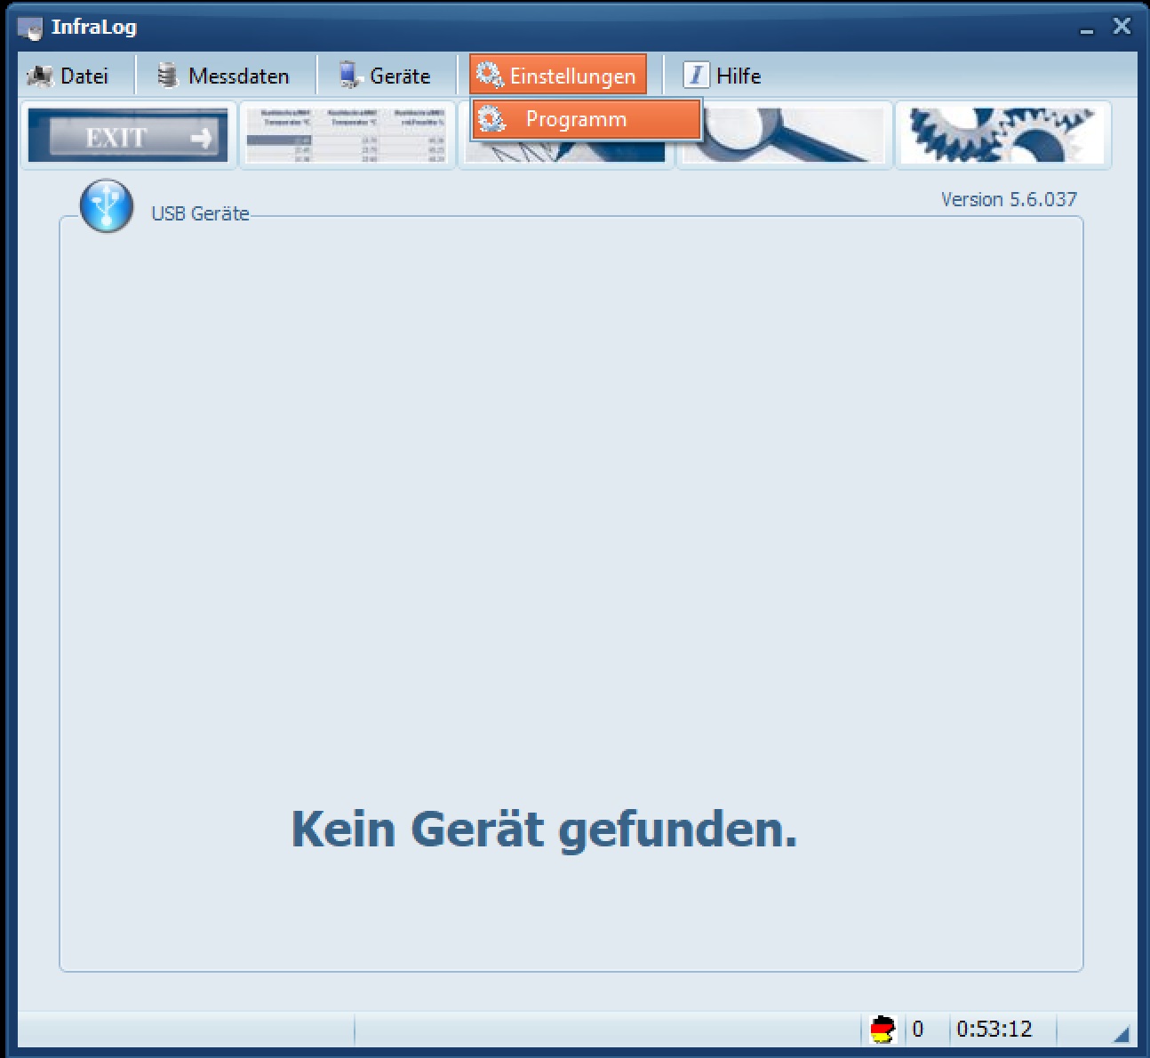
Task: Click the Version 5.6.037 label
Action: [x=1008, y=199]
